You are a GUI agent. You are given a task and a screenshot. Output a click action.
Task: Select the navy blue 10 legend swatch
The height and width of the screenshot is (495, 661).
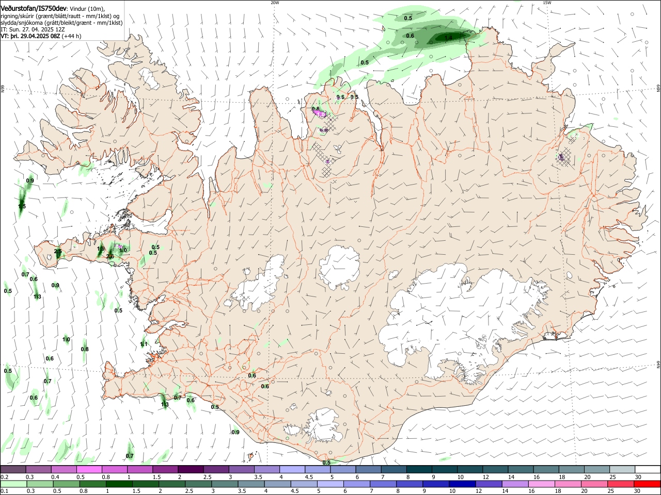462,484
